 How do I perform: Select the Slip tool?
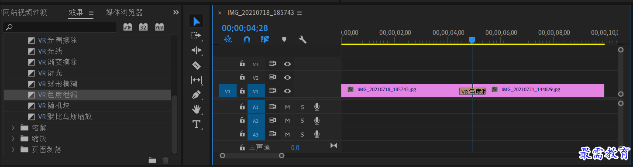[196, 80]
